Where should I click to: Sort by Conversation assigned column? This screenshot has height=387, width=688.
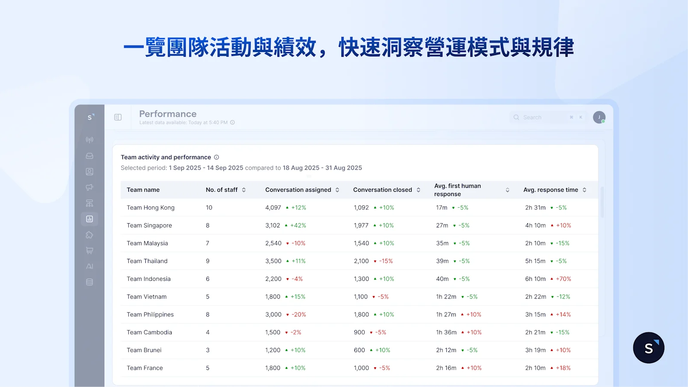point(337,190)
